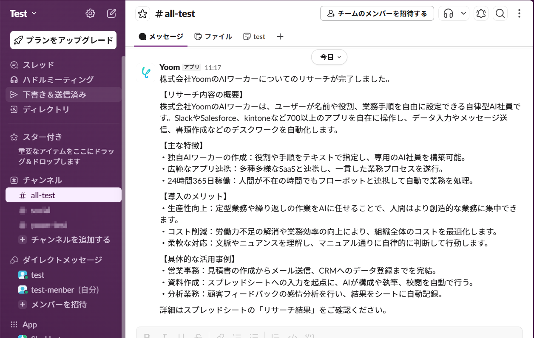
Task: Click the rocket icon on upgrade button
Action: click(18, 40)
